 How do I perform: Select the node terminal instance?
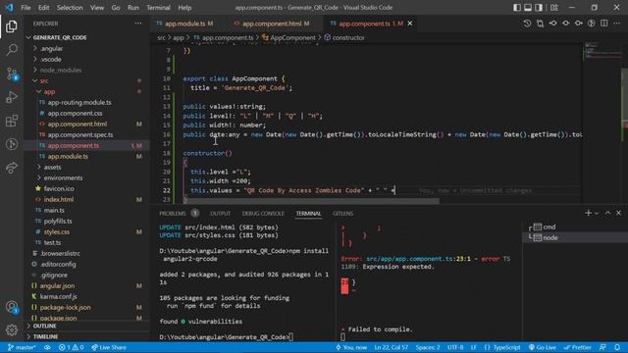(x=575, y=237)
